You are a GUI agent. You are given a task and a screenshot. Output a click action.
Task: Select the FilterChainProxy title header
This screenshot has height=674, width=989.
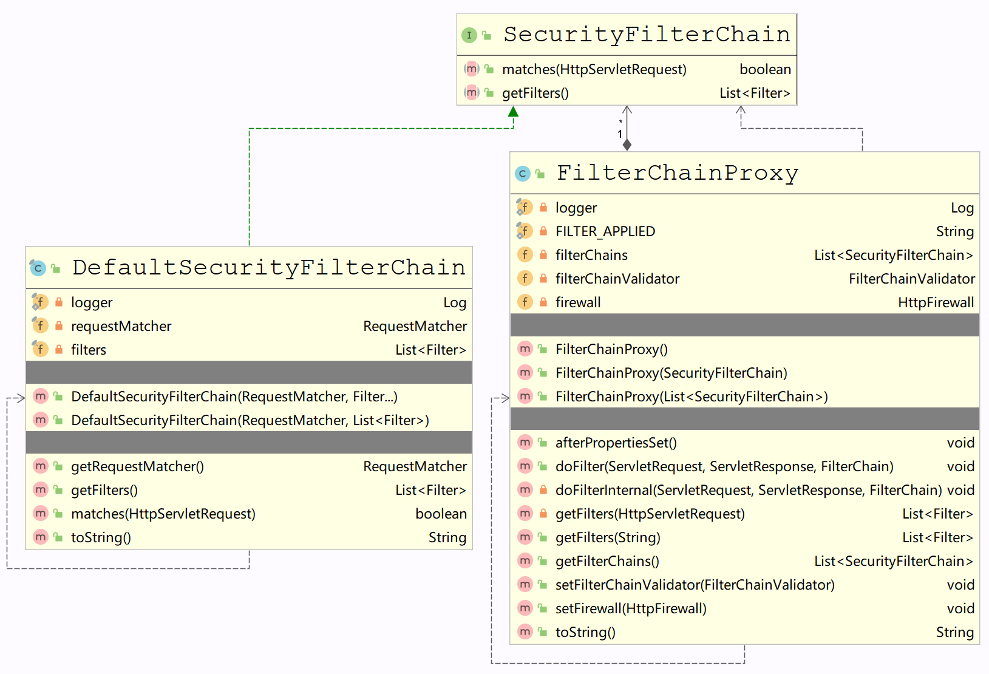click(x=677, y=173)
